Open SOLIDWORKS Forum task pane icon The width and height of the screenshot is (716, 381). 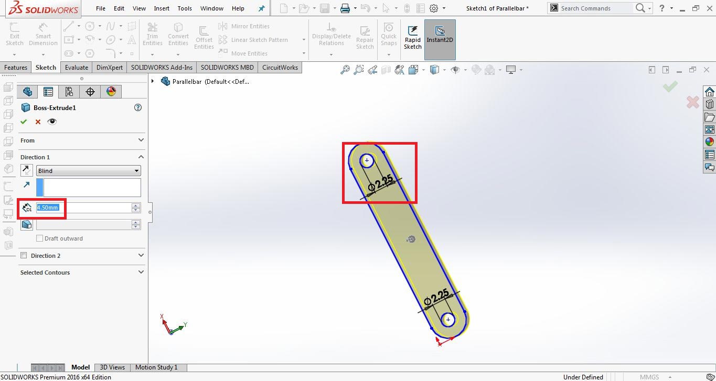click(x=709, y=167)
